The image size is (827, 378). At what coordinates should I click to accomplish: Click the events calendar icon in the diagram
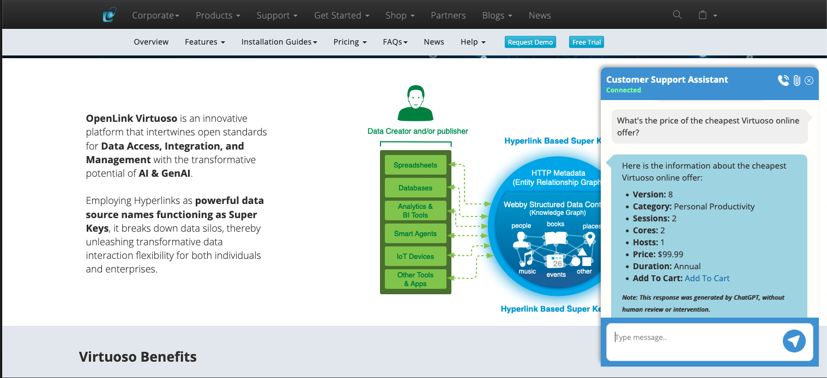point(555,262)
